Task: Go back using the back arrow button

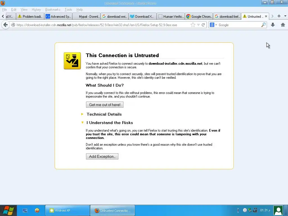Action: (6, 25)
